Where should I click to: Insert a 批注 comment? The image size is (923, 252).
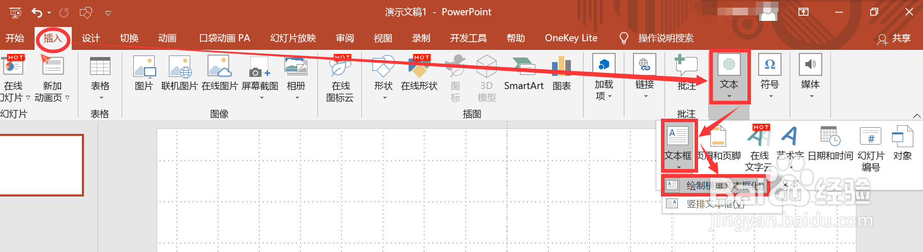click(x=686, y=74)
